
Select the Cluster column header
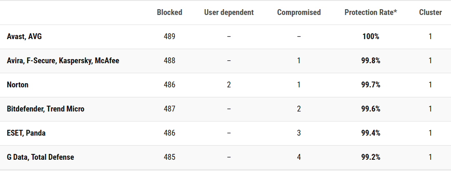(430, 12)
